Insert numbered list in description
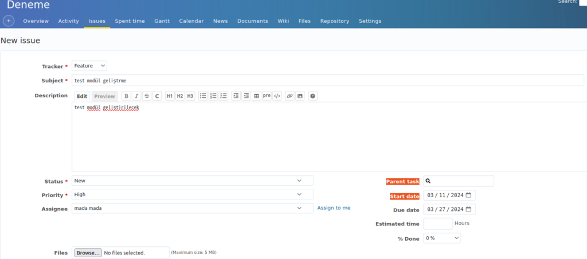The width and height of the screenshot is (587, 259). pos(213,96)
